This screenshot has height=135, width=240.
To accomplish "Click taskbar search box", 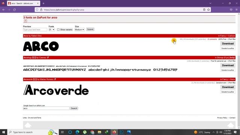I will pos(33,132).
